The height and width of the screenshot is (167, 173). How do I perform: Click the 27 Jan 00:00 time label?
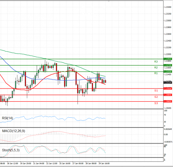click(78, 163)
